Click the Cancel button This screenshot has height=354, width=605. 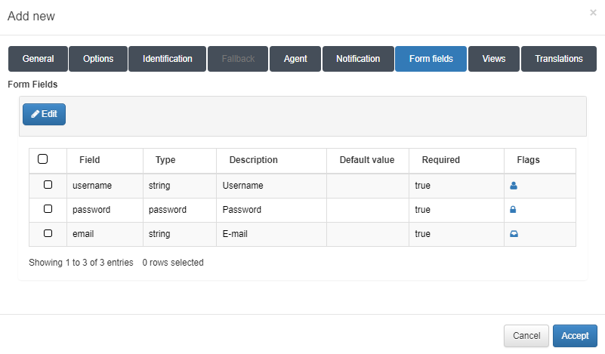pos(526,336)
